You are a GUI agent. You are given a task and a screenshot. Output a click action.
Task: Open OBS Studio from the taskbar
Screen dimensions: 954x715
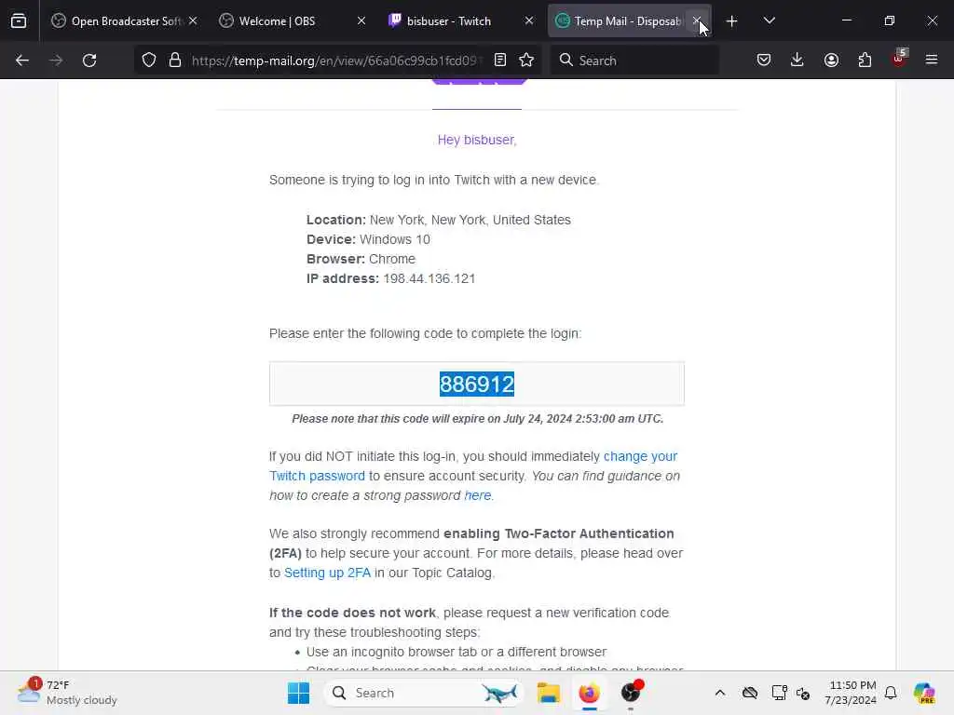point(631,693)
